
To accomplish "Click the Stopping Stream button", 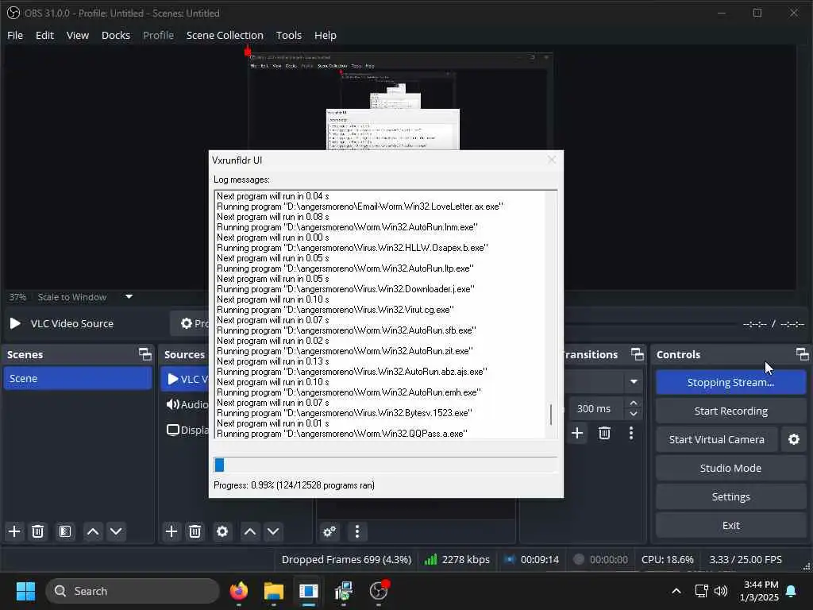I will pyautogui.click(x=730, y=382).
